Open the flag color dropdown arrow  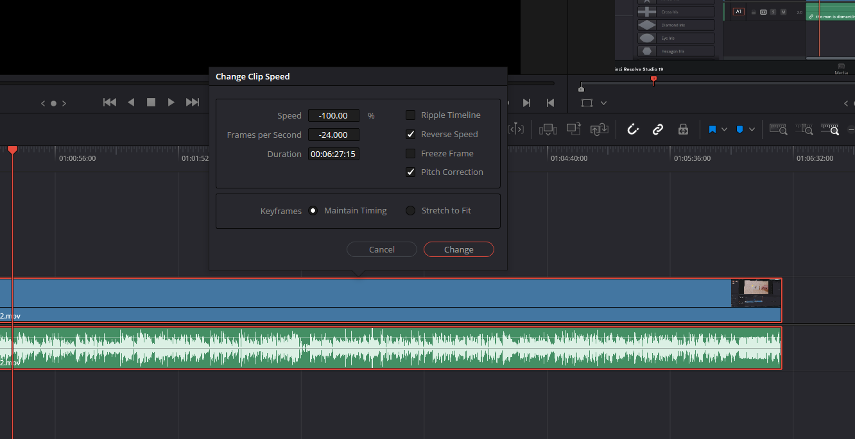click(724, 129)
